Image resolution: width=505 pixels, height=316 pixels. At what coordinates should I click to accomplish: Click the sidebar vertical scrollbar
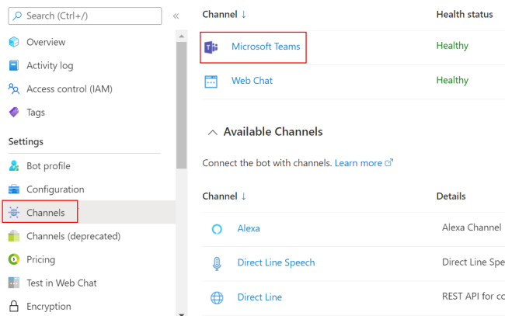pyautogui.click(x=181, y=101)
